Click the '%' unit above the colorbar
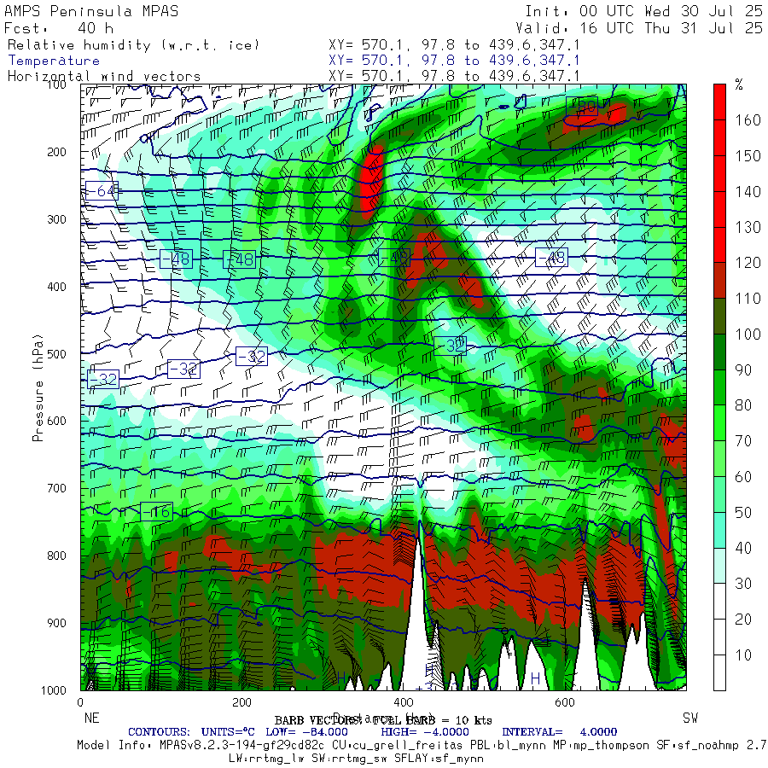This screenshot has width=768, height=768. 739,85
